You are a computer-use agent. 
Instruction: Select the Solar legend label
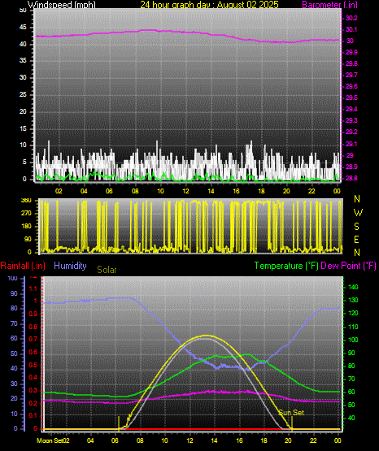(107, 270)
